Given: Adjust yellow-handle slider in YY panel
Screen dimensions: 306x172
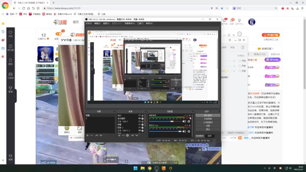Looking at the screenshot, I should coord(226,71).
